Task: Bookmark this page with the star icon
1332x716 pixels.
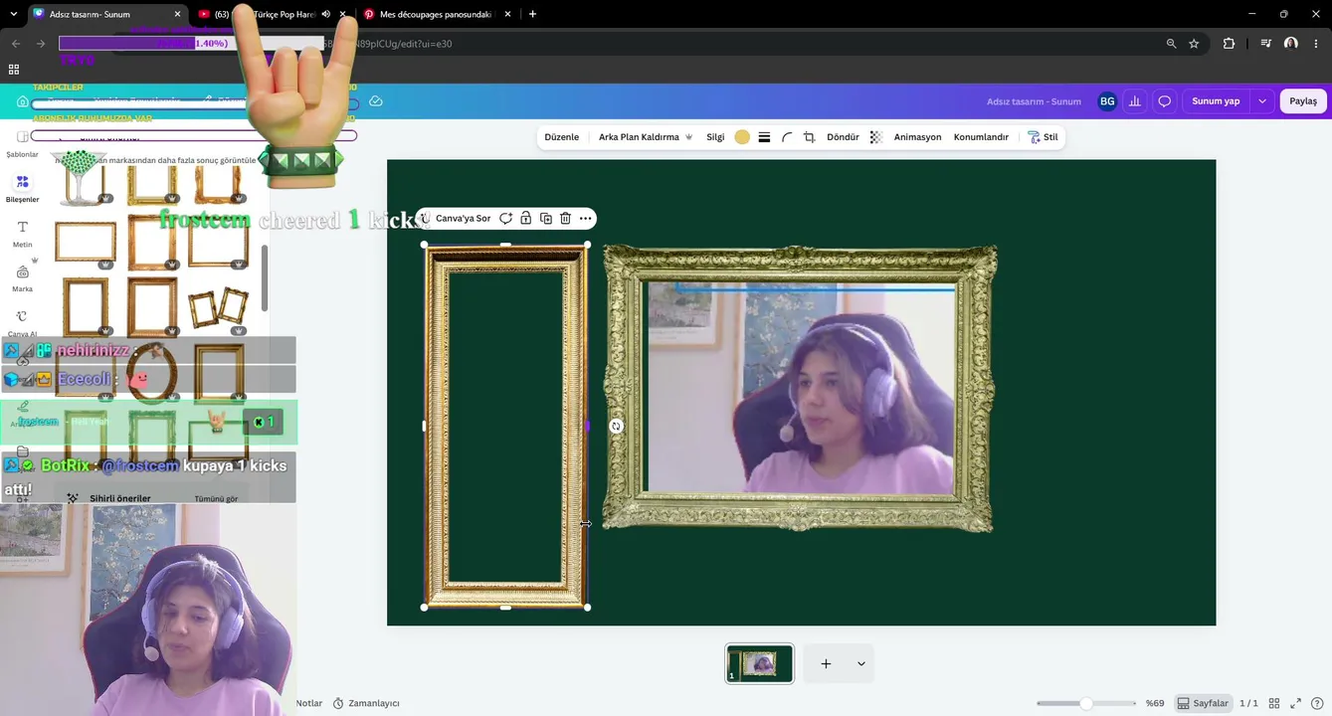Action: point(1194,44)
